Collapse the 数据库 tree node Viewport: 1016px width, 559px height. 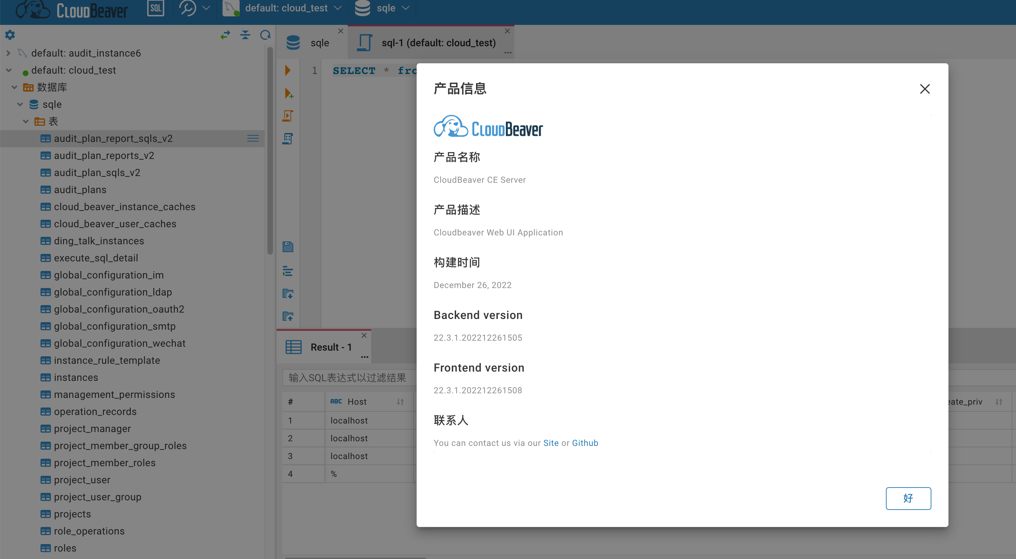[14, 87]
